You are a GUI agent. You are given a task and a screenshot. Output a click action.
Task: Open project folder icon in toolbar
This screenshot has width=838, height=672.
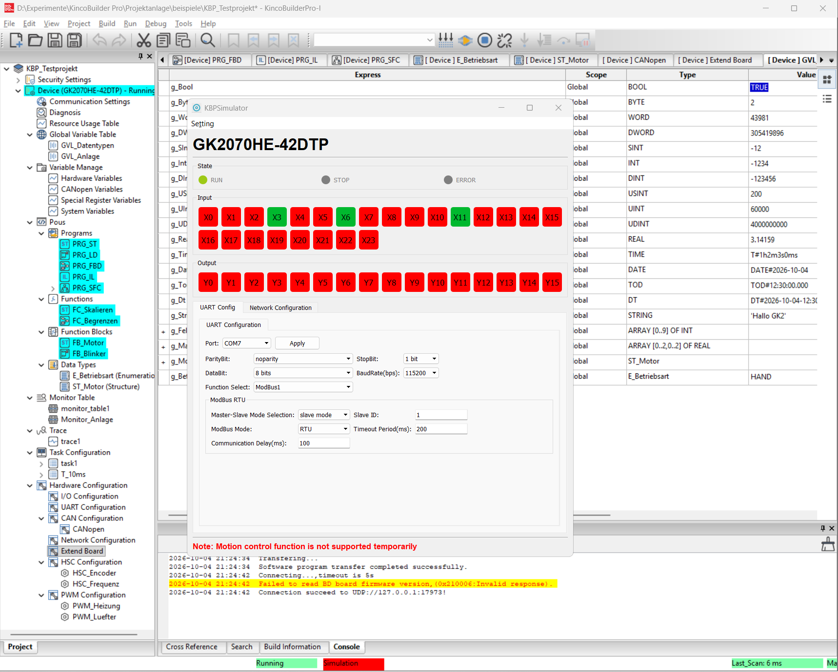point(35,40)
